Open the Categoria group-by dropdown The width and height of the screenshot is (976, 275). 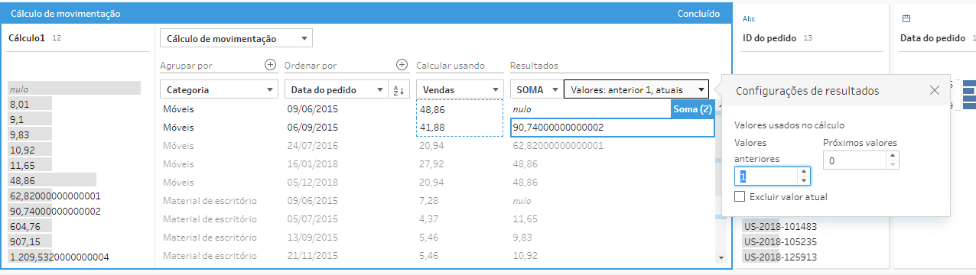click(220, 90)
